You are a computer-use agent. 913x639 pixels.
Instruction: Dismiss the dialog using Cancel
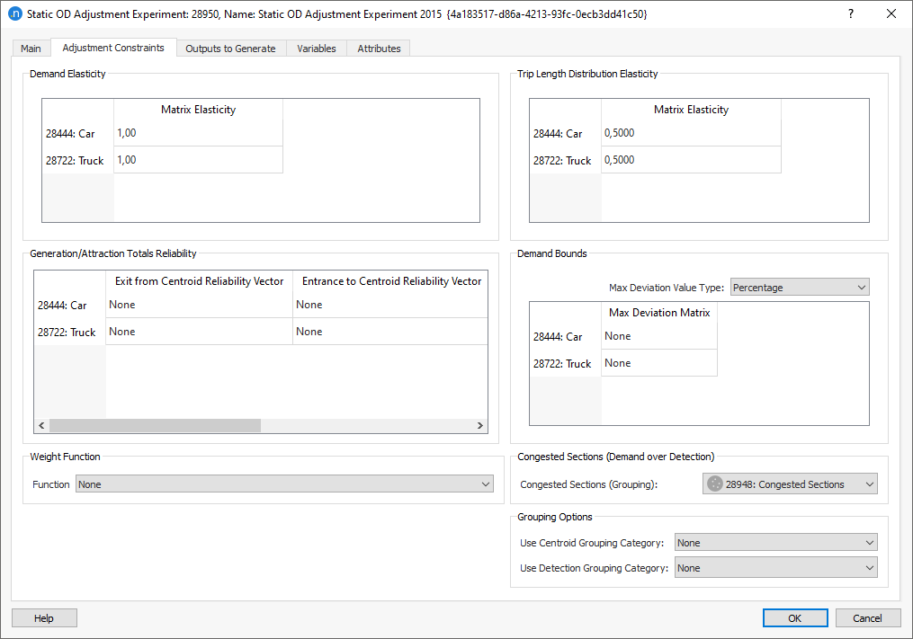pyautogui.click(x=867, y=617)
